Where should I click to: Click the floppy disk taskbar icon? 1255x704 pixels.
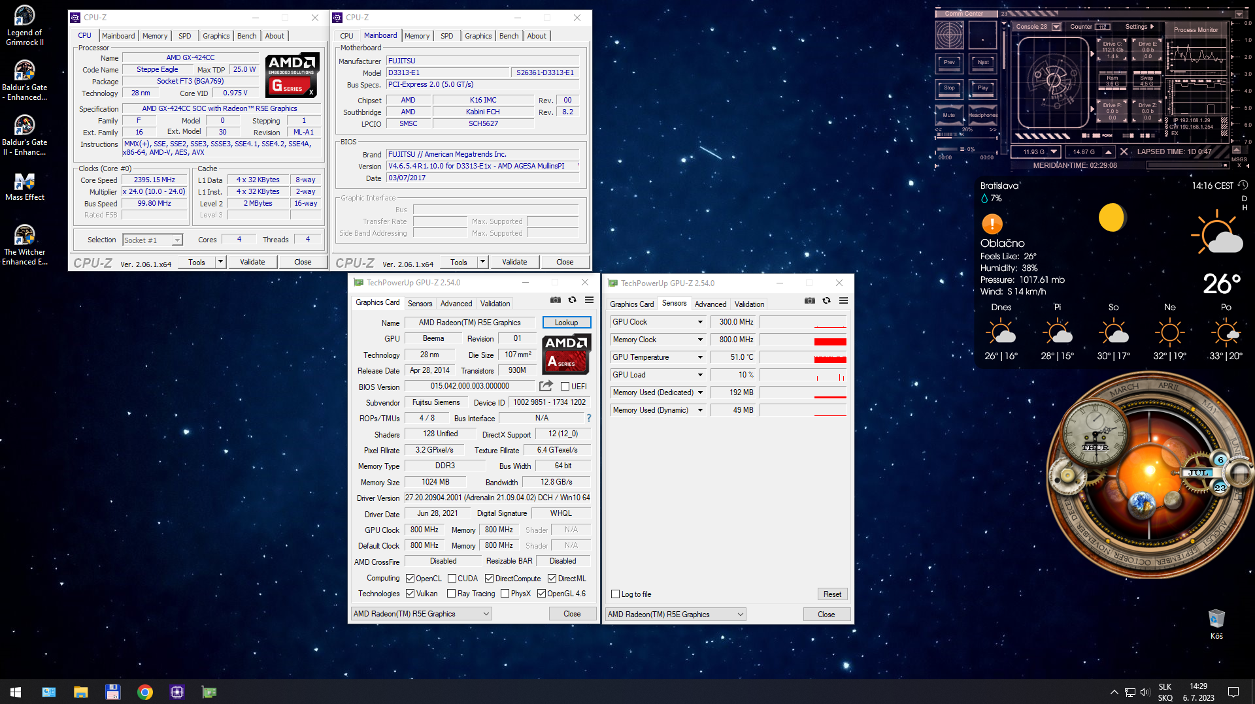pyautogui.click(x=113, y=692)
